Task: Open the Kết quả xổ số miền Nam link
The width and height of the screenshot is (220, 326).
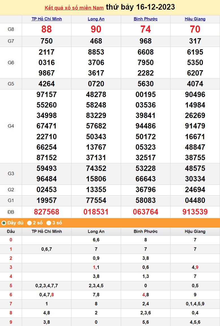Action: [x=74, y=8]
